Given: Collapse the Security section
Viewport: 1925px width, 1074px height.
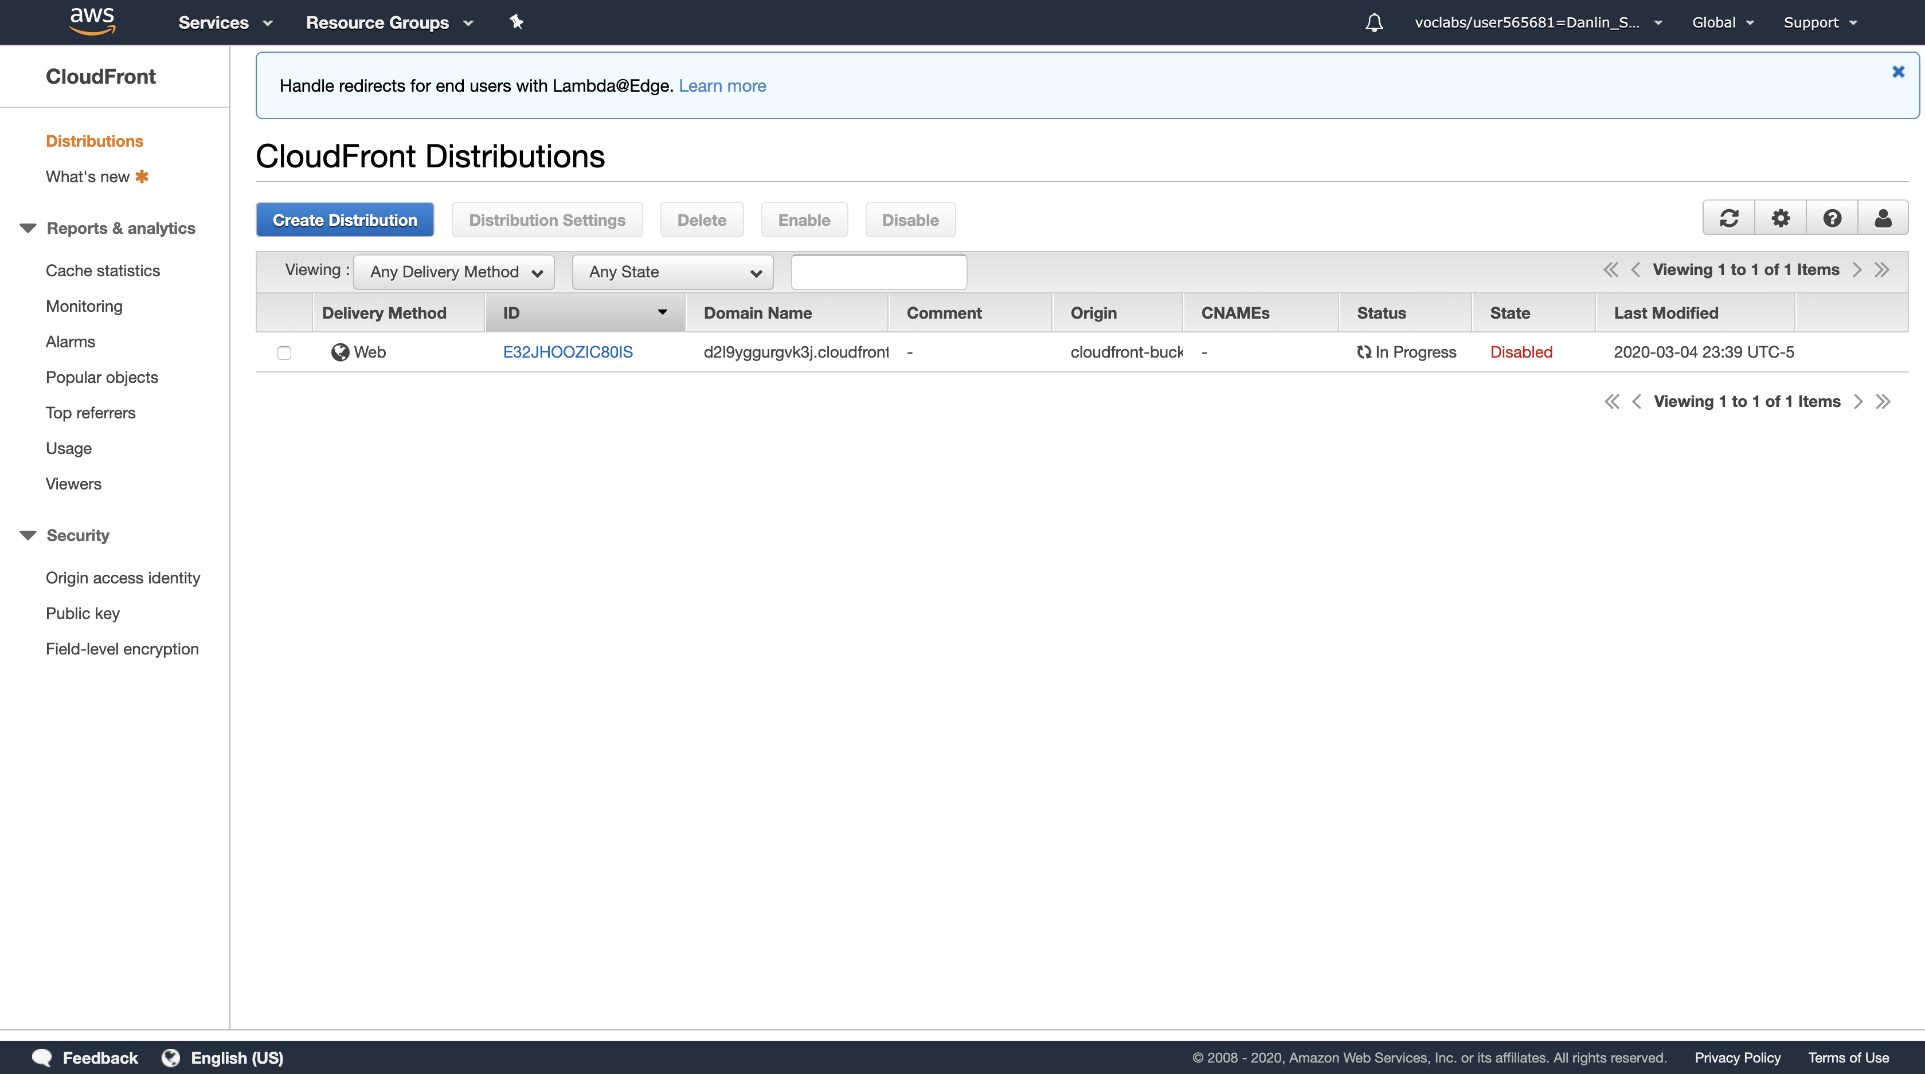Looking at the screenshot, I should click(x=28, y=535).
